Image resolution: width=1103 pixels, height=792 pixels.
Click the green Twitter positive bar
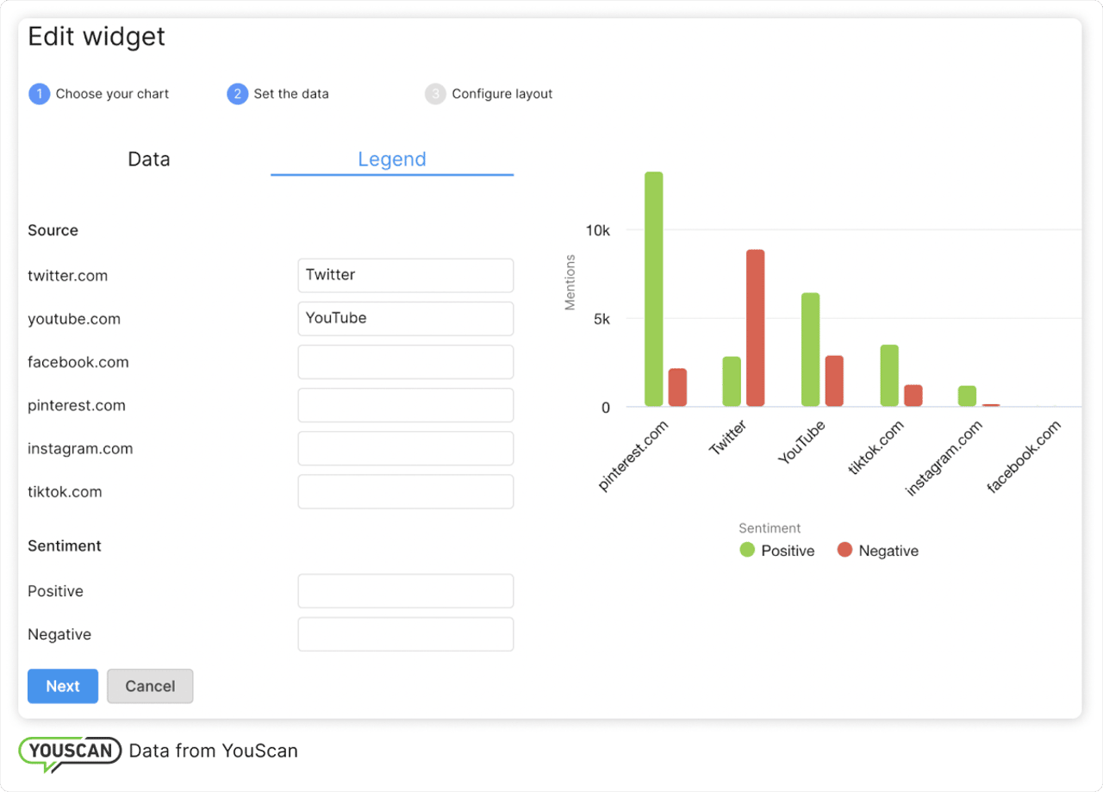click(x=732, y=381)
